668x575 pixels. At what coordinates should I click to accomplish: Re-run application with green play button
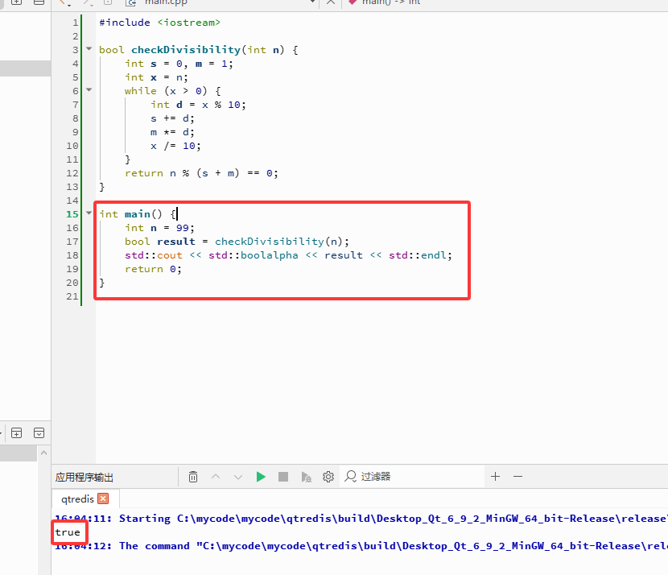(261, 477)
